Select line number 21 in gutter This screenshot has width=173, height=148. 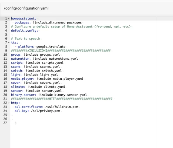[x=5, y=99]
